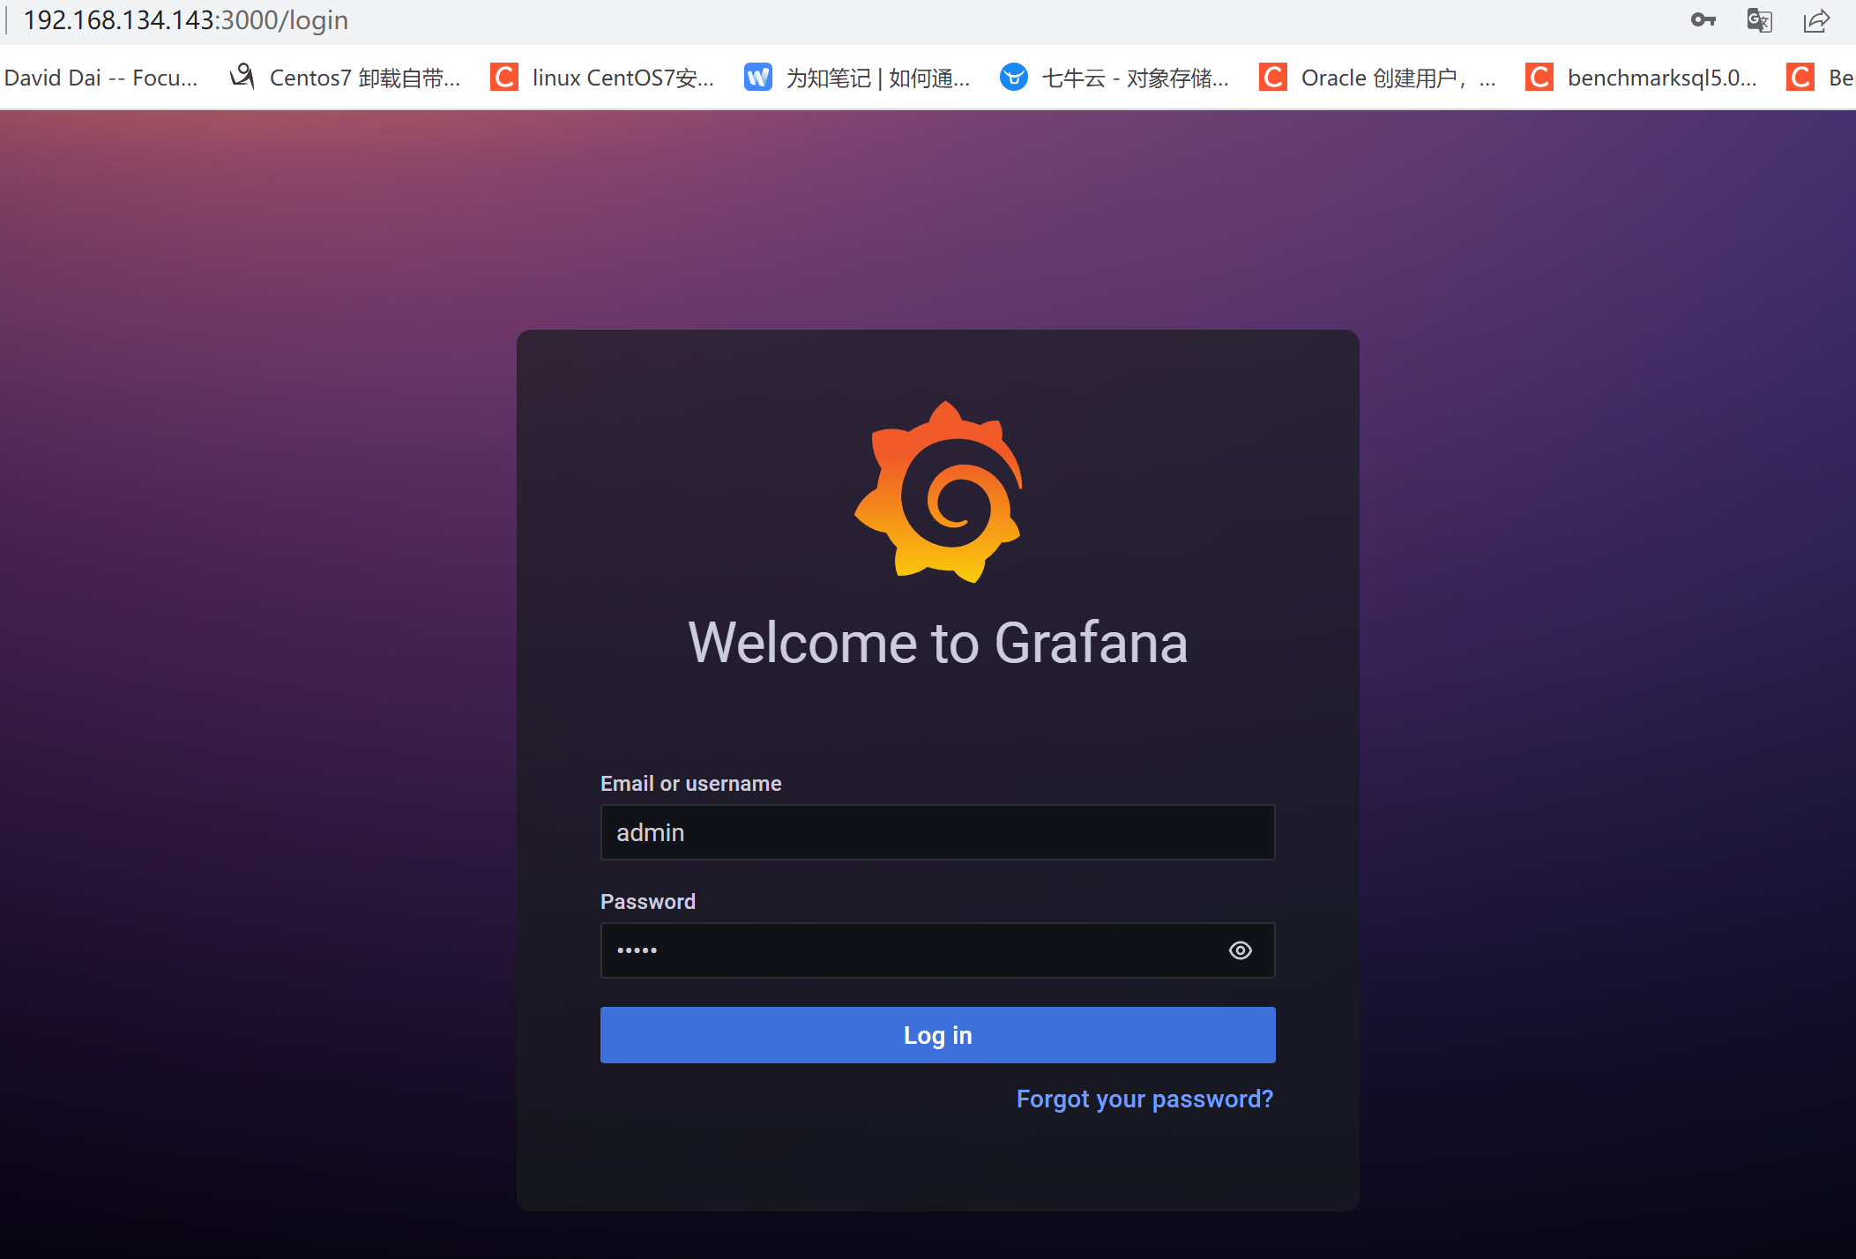
Task: Click the Welcome to Grafana heading
Action: 938,643
